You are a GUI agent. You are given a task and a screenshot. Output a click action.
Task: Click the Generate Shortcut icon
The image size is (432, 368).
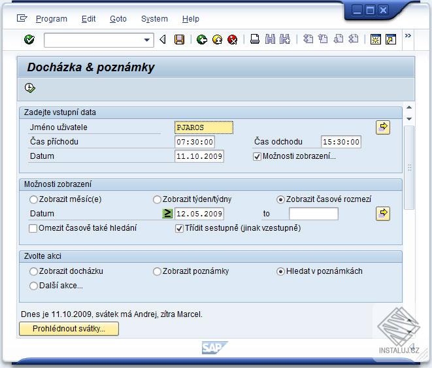(391, 39)
